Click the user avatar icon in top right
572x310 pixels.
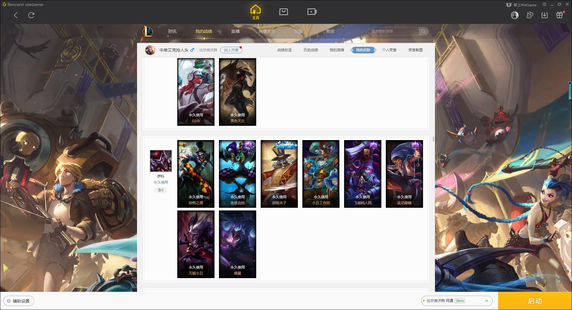point(515,15)
